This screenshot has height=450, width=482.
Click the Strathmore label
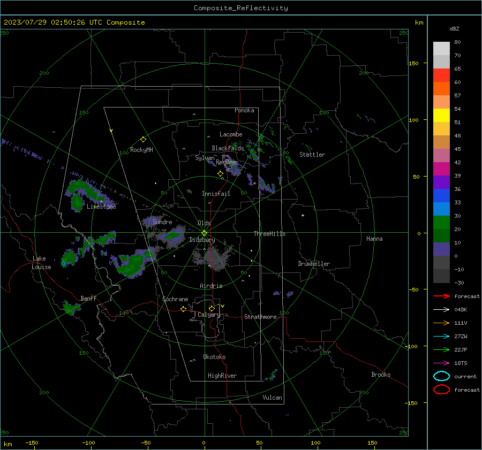coord(260,317)
